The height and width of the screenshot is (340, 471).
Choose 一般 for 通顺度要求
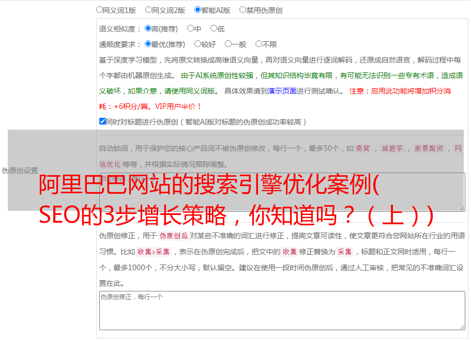tap(229, 44)
